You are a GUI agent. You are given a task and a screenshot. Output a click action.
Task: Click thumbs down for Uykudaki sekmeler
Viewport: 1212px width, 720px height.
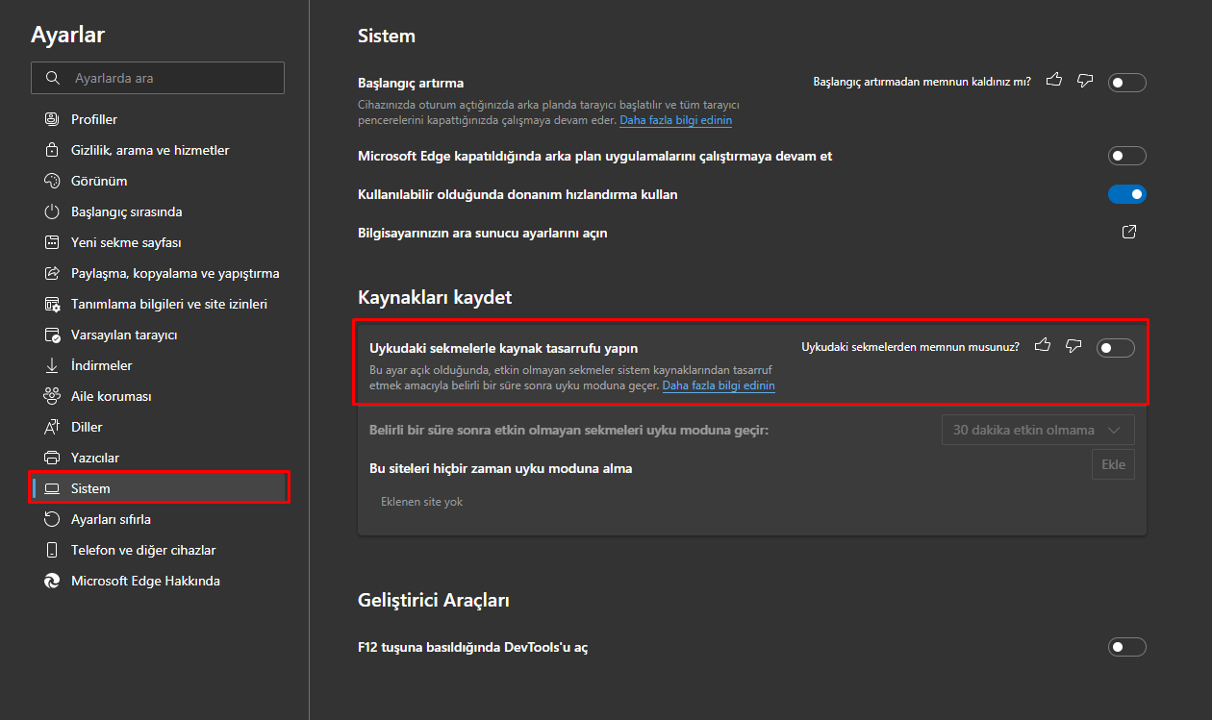click(1073, 346)
